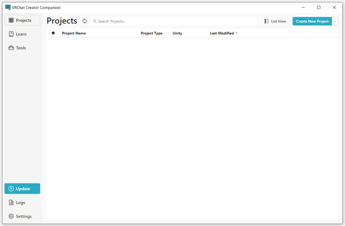
Task: Sort by Unity column header
Action: pos(177,33)
